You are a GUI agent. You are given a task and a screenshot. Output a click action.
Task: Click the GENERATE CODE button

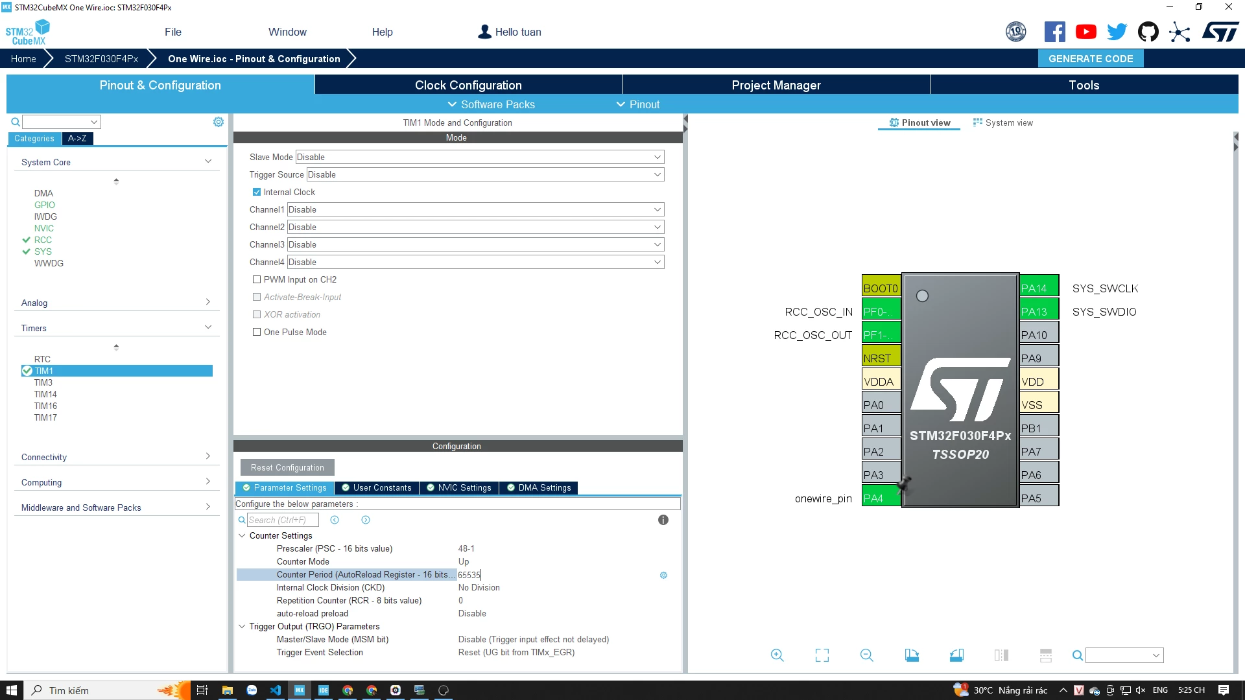(1091, 58)
